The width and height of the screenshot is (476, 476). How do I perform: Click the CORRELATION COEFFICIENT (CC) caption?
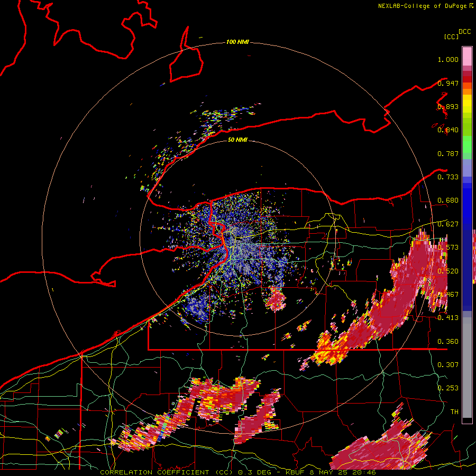167,472
